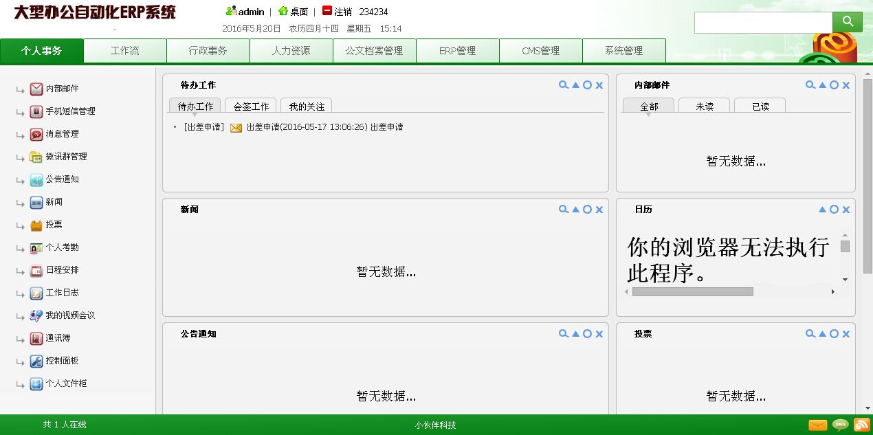The image size is (873, 435).
Task: Select the 公告通知 icon in left sidebar
Action: pos(36,179)
